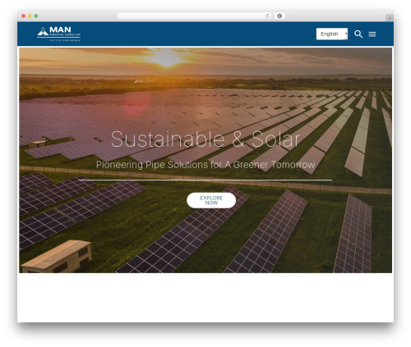Click the green maximize window button

click(x=36, y=16)
